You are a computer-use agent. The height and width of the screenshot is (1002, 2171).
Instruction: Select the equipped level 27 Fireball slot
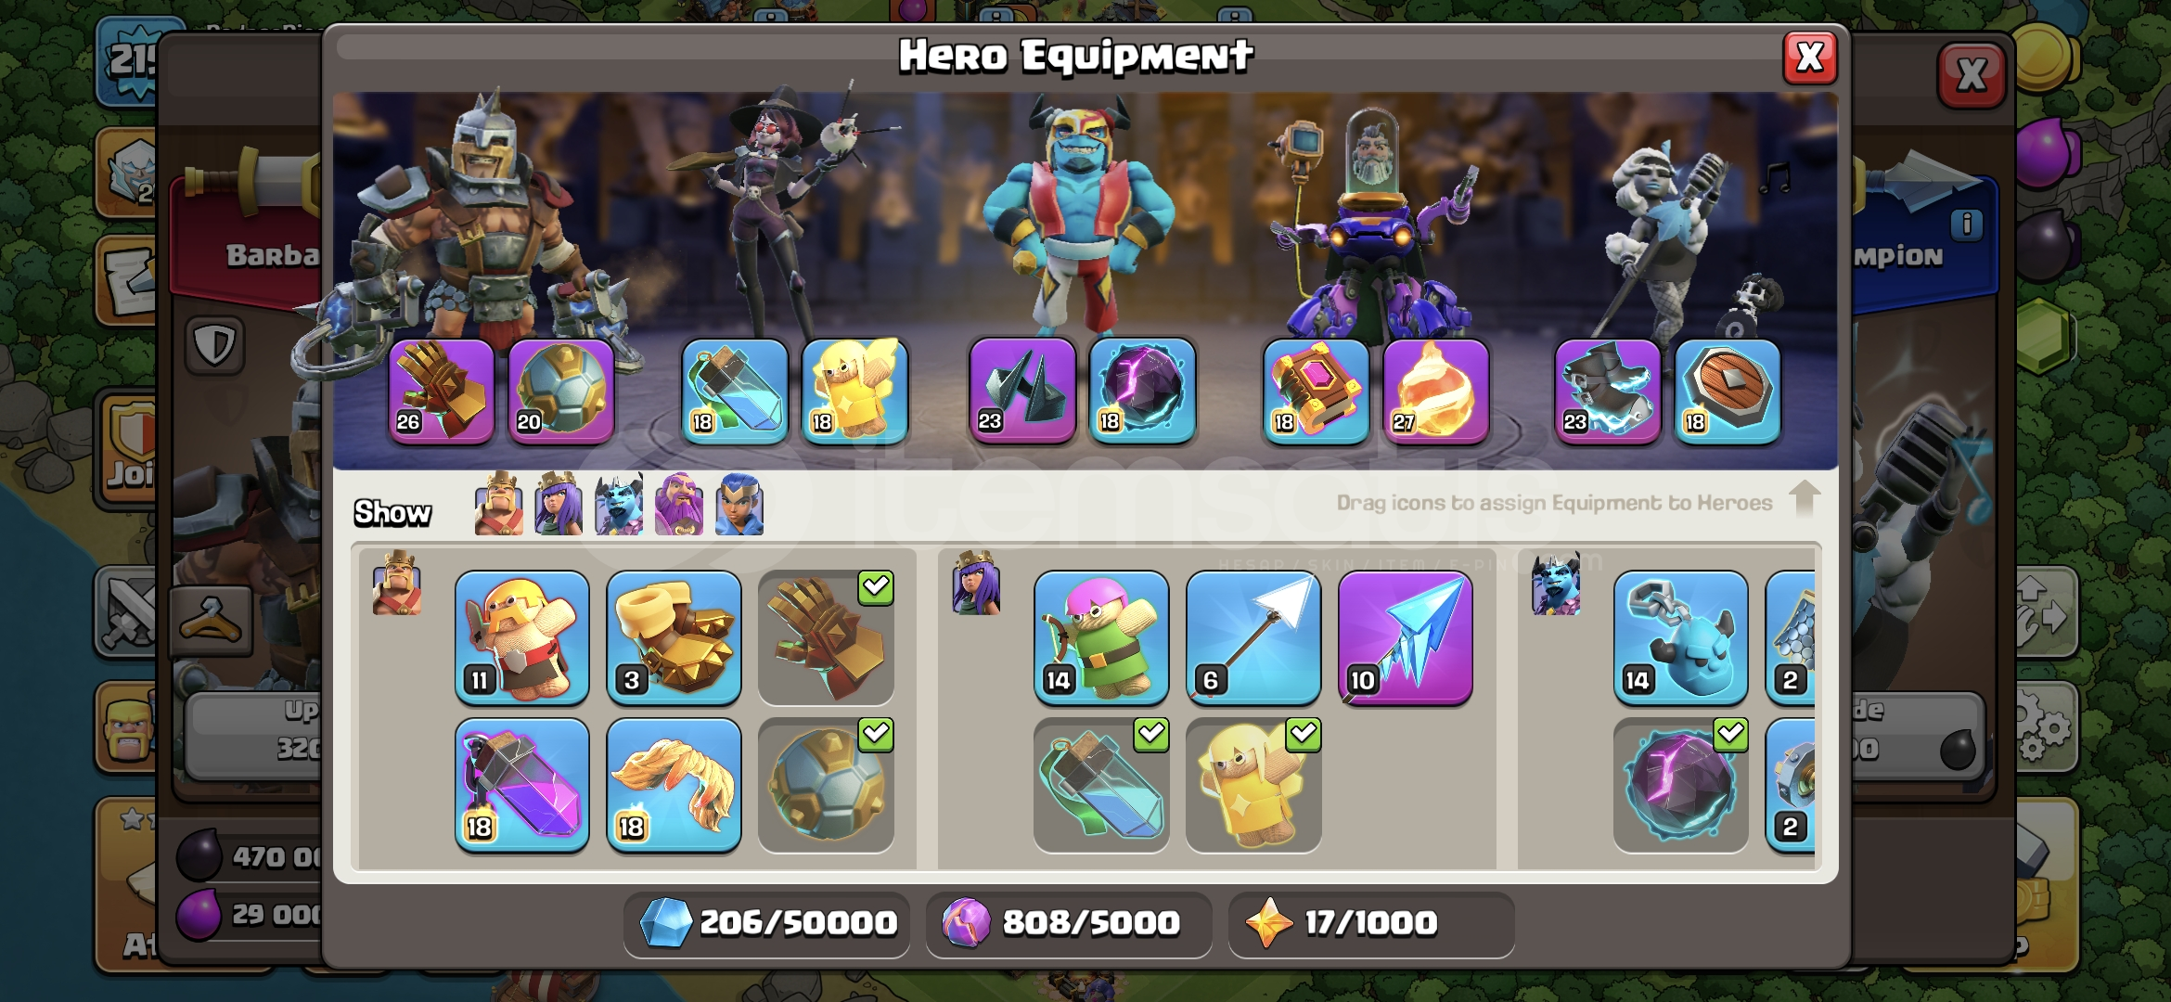tap(1436, 391)
